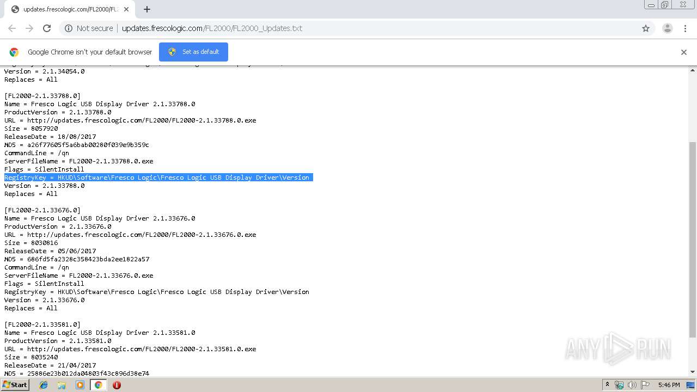Click the vertical scrollbar thumb

pos(693,240)
